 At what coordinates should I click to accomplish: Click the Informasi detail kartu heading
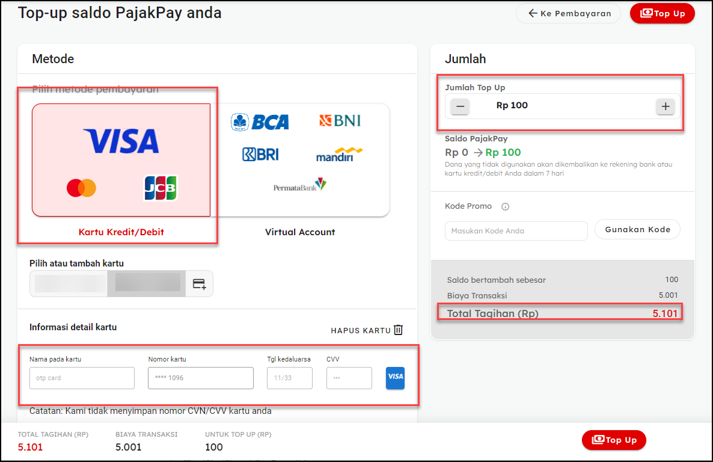pos(73,327)
